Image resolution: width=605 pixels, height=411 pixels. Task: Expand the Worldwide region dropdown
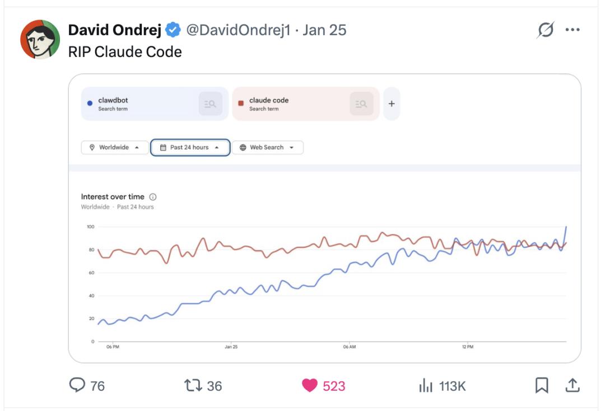(115, 148)
